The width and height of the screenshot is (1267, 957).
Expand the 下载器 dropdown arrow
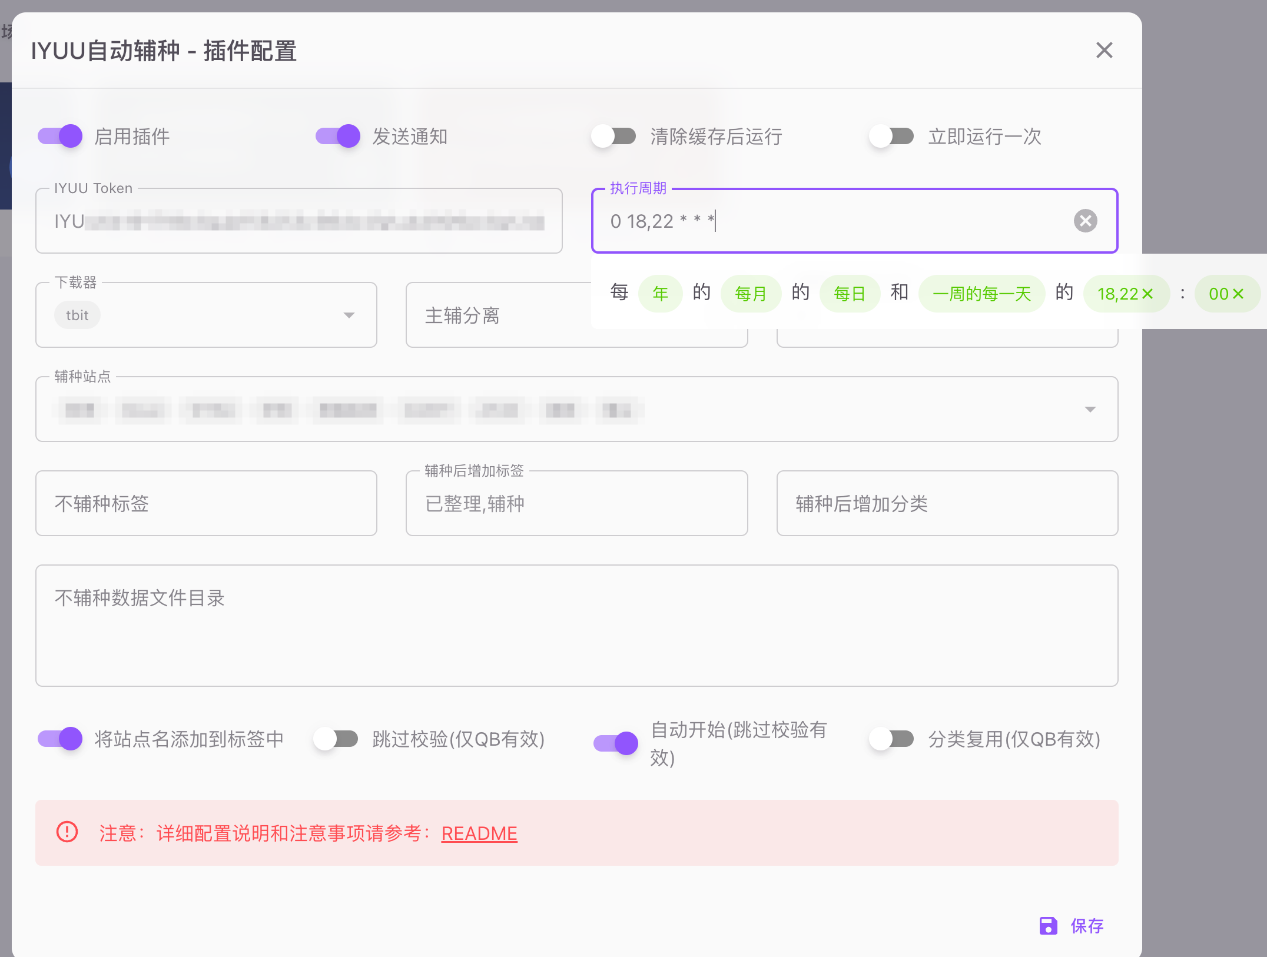[x=349, y=315]
